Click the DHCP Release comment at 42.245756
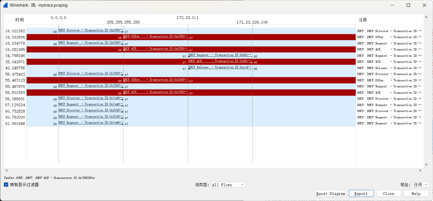Screen dimensions: 433x201 pyautogui.click(x=389, y=68)
